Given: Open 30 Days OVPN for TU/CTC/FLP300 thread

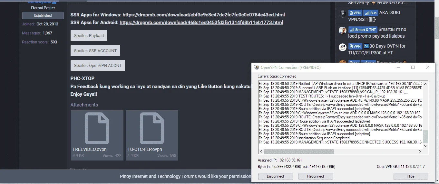Looking at the screenshot, I should coord(377,50).
